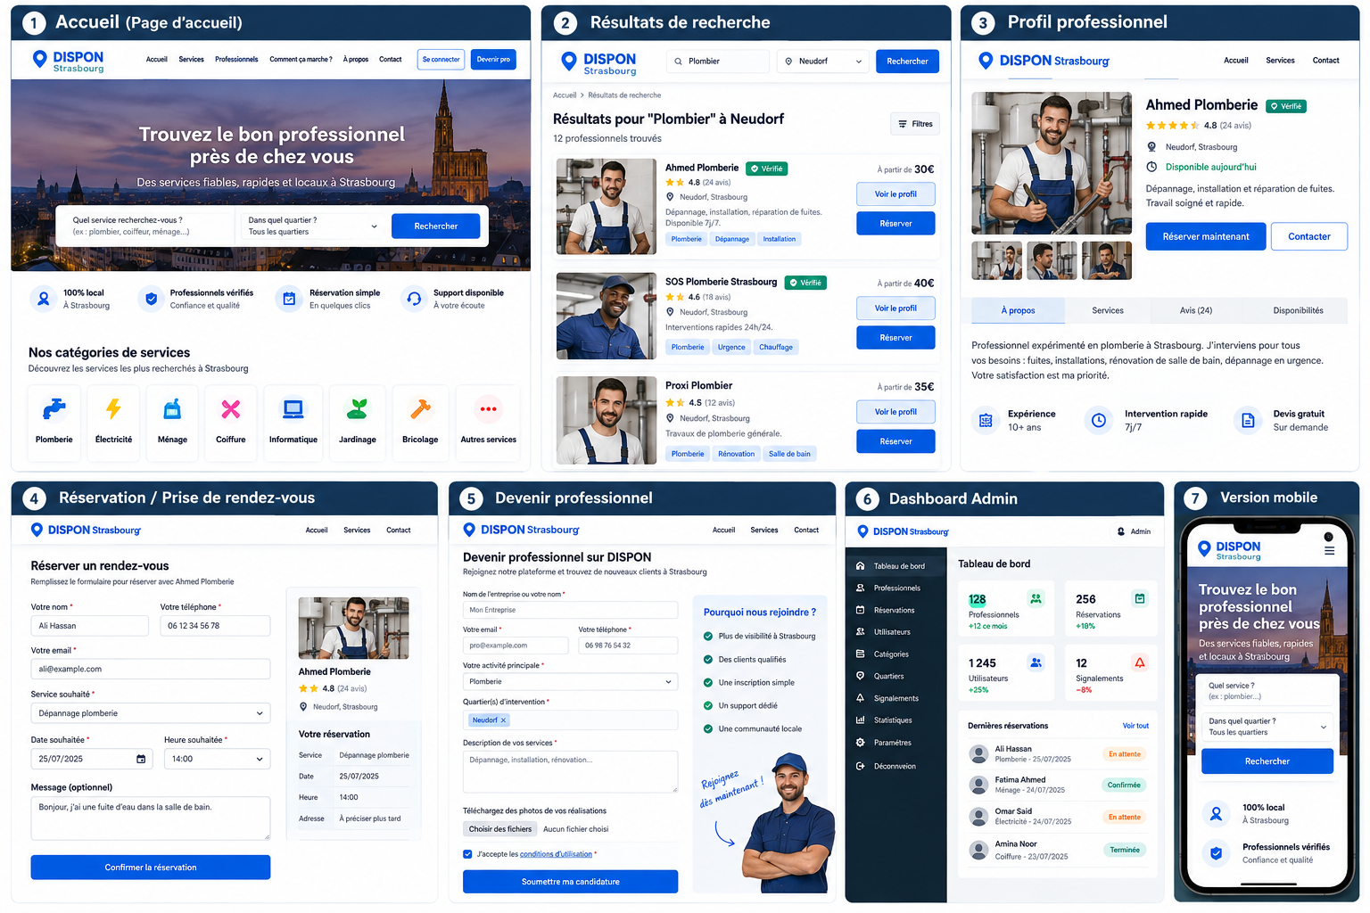Remove the Neudorf quartier tag
Viewport: 1370px width, 913px height.
coord(503,720)
